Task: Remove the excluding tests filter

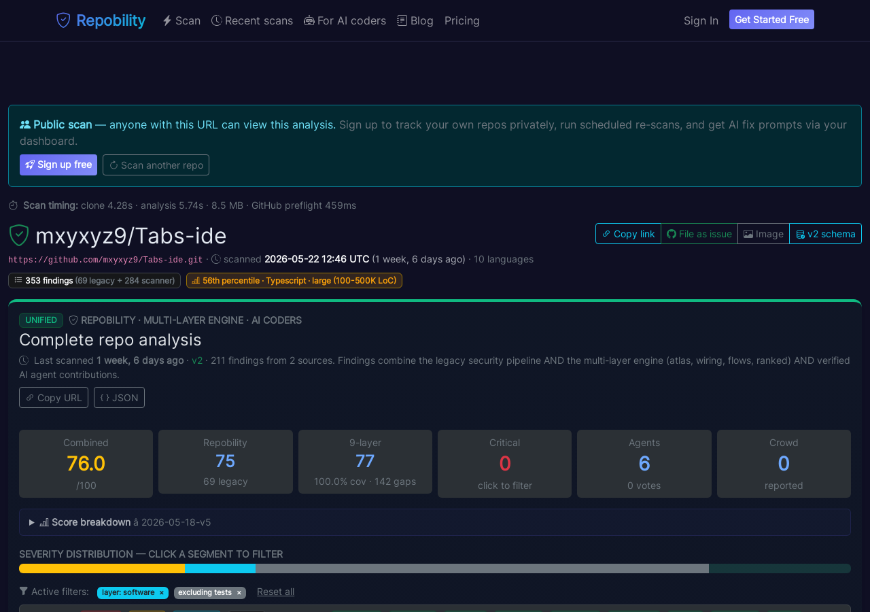Action: coord(239,593)
